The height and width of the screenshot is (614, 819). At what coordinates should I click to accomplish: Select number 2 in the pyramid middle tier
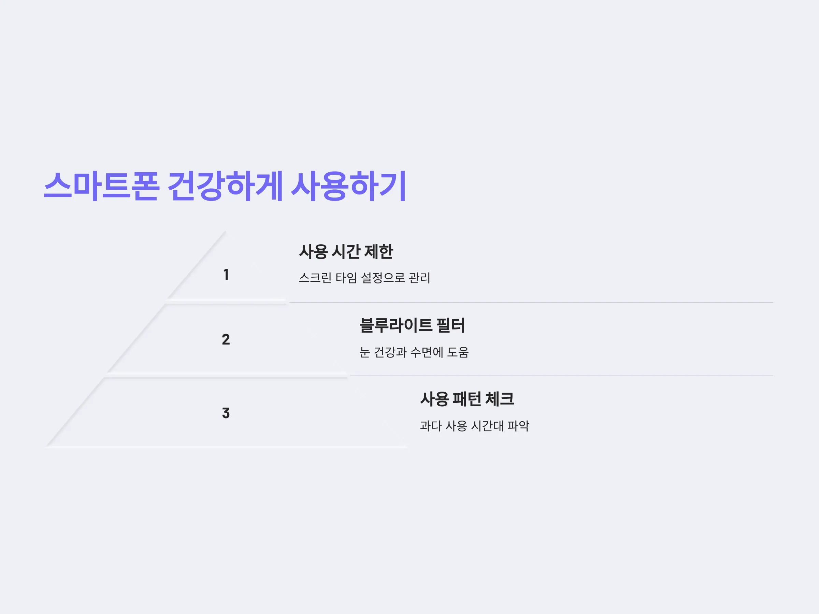[226, 339]
